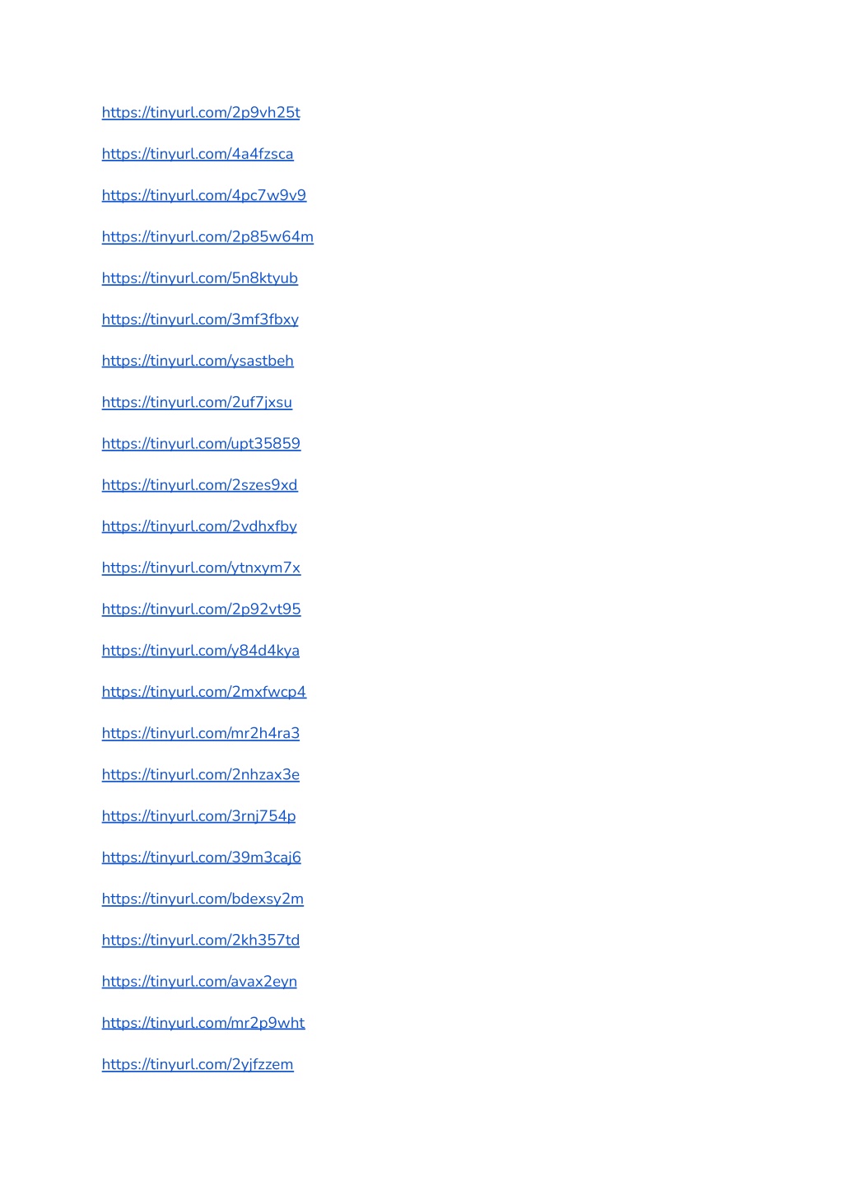Open the tinyurl.com/4a4fzsca link

(x=198, y=154)
